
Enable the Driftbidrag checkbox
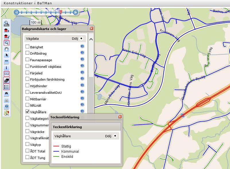point(27,53)
